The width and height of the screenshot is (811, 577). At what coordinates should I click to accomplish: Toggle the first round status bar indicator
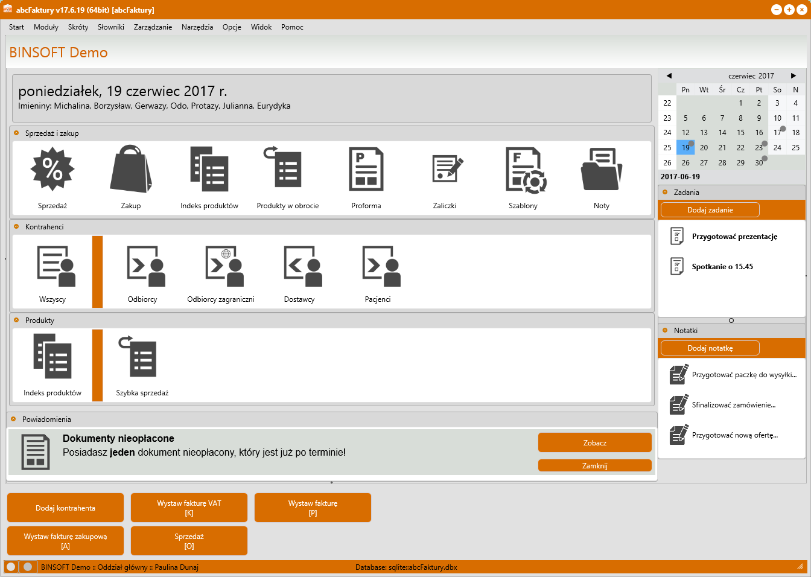point(11,567)
